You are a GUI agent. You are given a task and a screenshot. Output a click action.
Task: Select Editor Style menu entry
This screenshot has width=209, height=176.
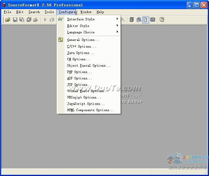pos(89,26)
